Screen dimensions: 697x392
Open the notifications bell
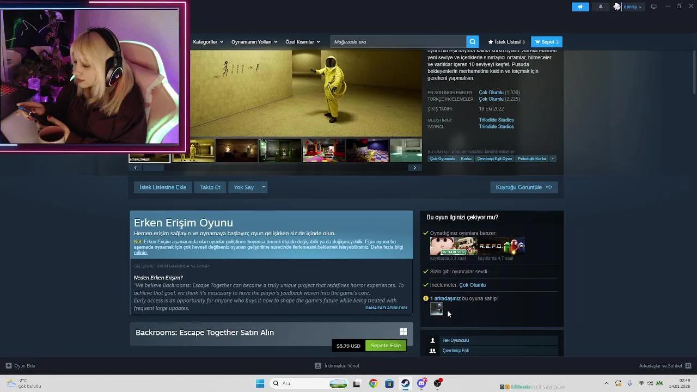coord(601,7)
